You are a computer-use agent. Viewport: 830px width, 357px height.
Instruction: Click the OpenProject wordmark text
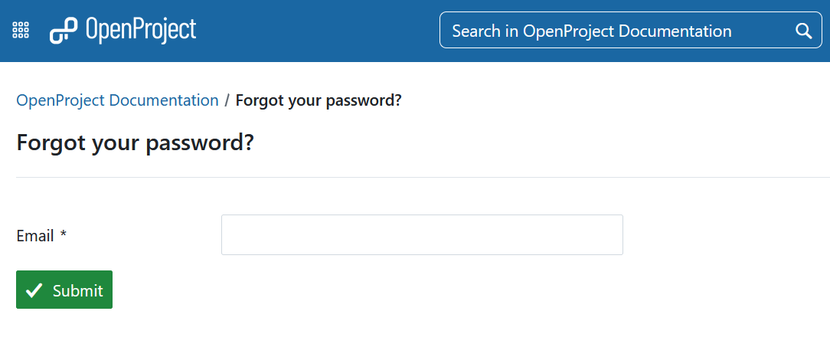click(x=141, y=30)
